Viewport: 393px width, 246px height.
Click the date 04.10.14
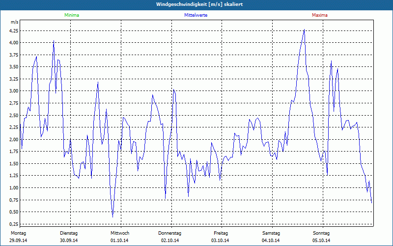pos(271,241)
